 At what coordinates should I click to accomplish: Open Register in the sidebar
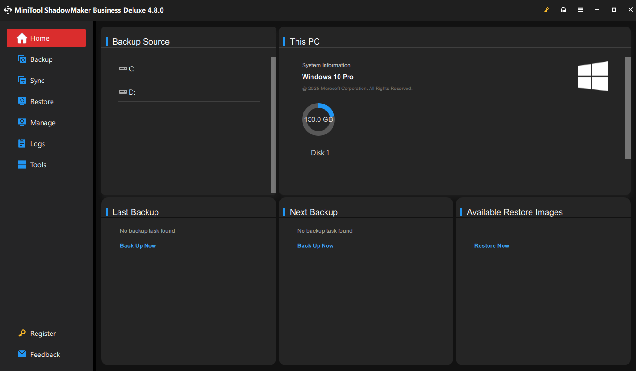[43, 334]
